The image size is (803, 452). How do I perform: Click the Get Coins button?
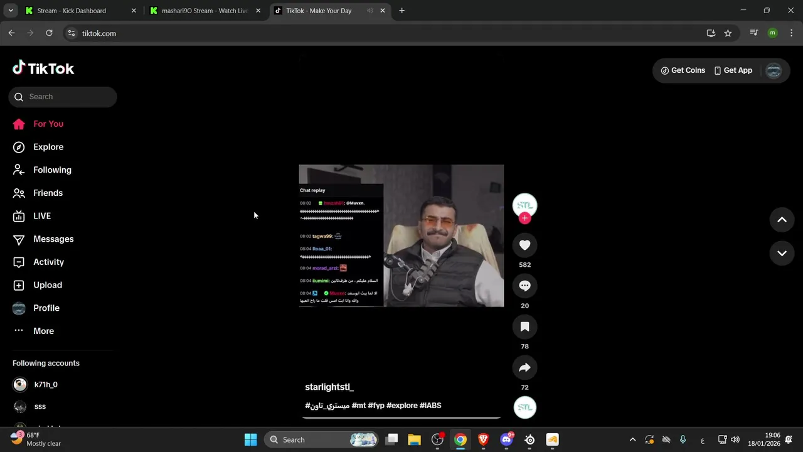tap(683, 70)
